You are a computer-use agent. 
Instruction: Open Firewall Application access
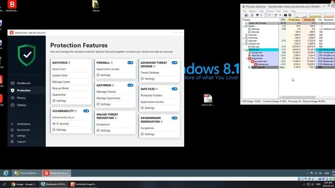(108, 69)
